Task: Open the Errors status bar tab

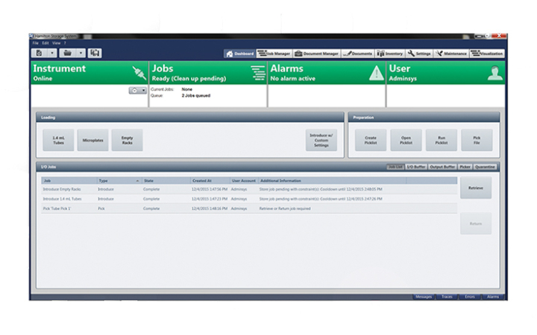Action: (x=470, y=297)
